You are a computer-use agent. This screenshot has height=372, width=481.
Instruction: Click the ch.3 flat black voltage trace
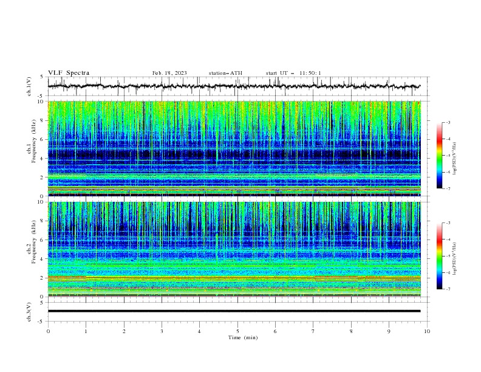click(x=234, y=311)
